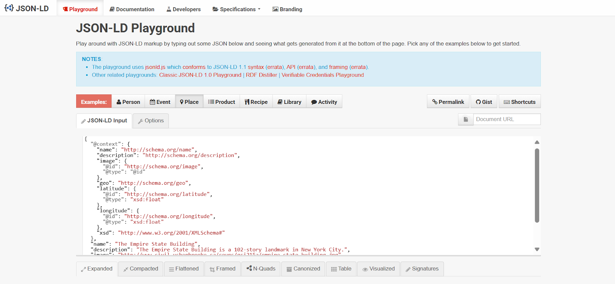The width and height of the screenshot is (615, 284).
Task: Click the editor scrollbar up arrow
Action: (537, 142)
